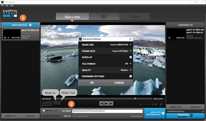This screenshot has height=121, width=206.
Task: Step back one frame in preview
Action: tap(101, 103)
